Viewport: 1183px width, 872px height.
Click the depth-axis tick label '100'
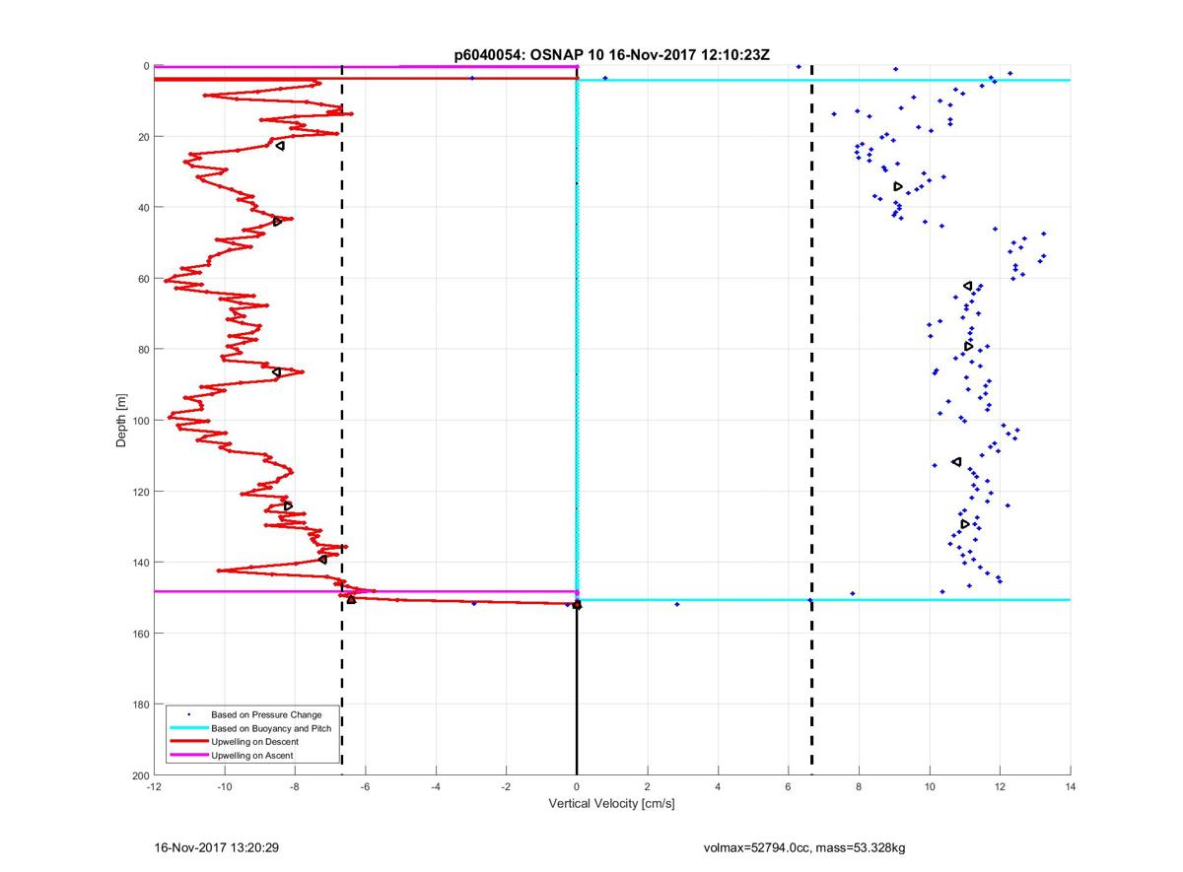pyautogui.click(x=140, y=421)
